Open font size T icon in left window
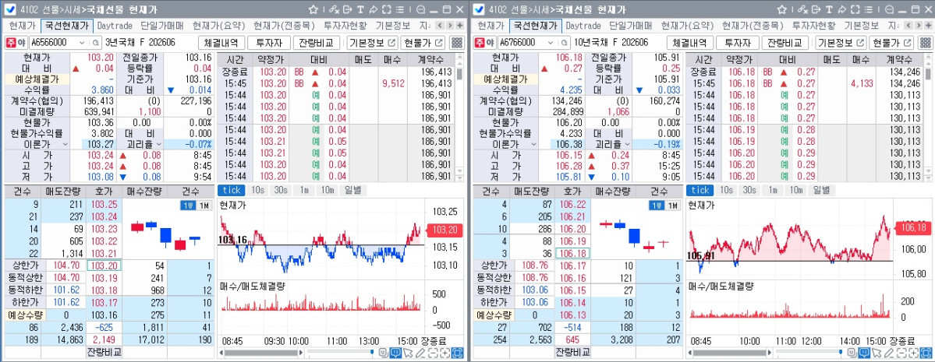The width and height of the screenshot is (935, 362). tap(360, 9)
